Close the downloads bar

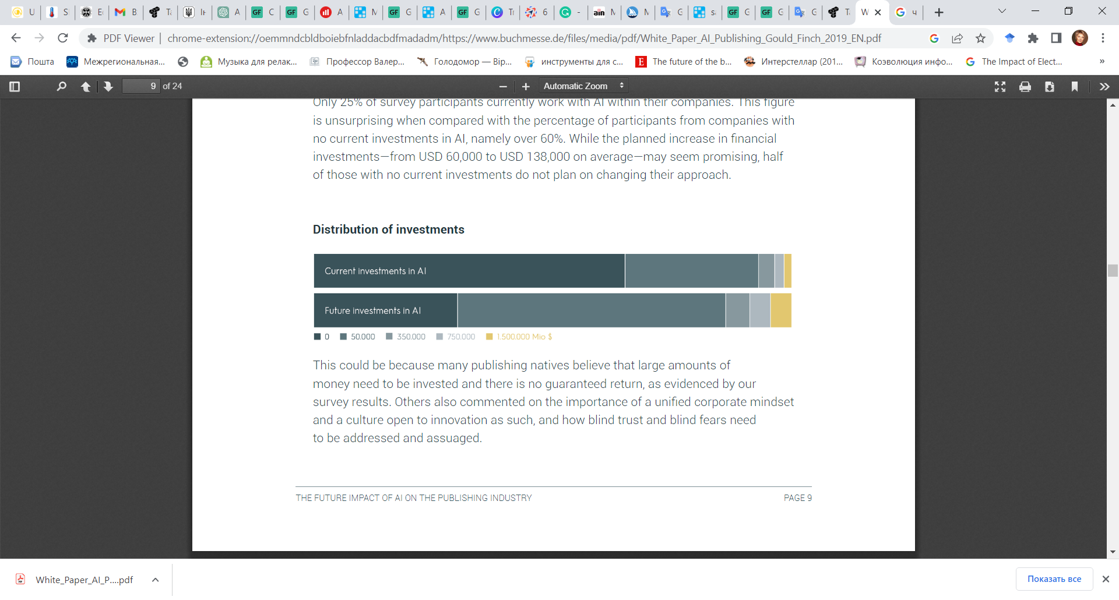tap(1106, 579)
